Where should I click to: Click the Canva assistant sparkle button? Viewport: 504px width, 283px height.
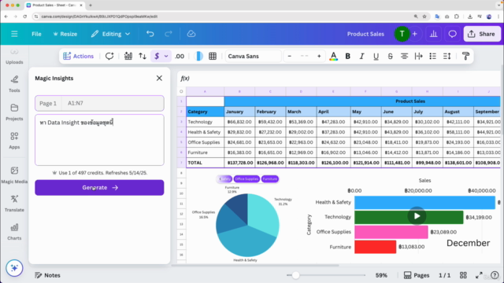[14, 267]
